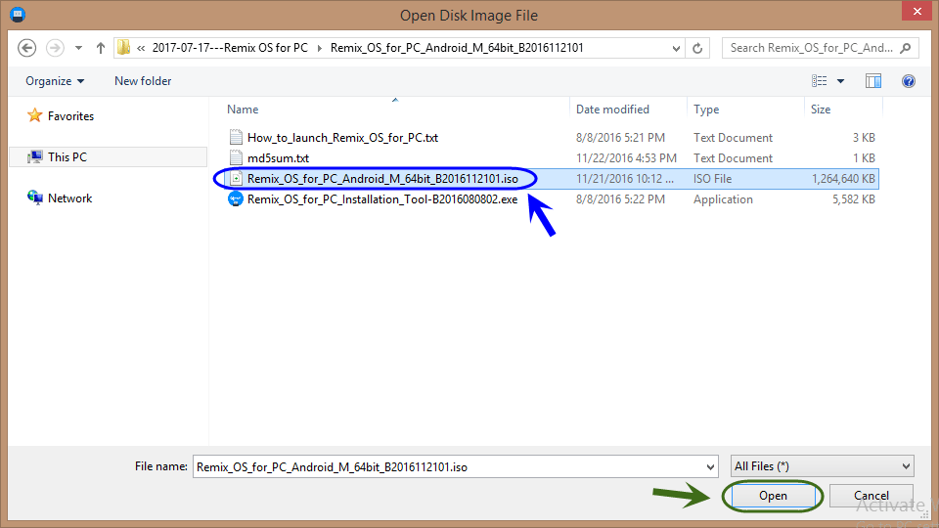The width and height of the screenshot is (939, 528).
Task: Select Favorites in the navigation pane
Action: (x=70, y=116)
